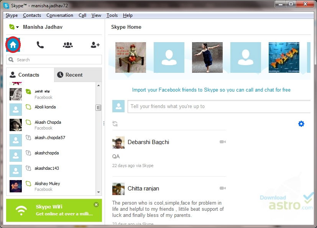Open the dancing girl contact thumbnail
The height and width of the screenshot is (228, 317).
click(207, 57)
